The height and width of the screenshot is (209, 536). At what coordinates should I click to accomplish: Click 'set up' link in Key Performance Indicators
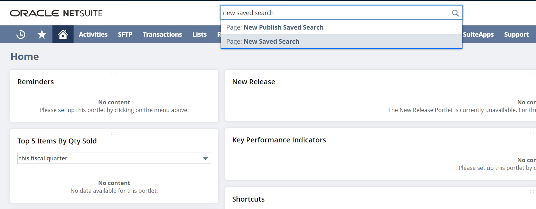(485, 168)
